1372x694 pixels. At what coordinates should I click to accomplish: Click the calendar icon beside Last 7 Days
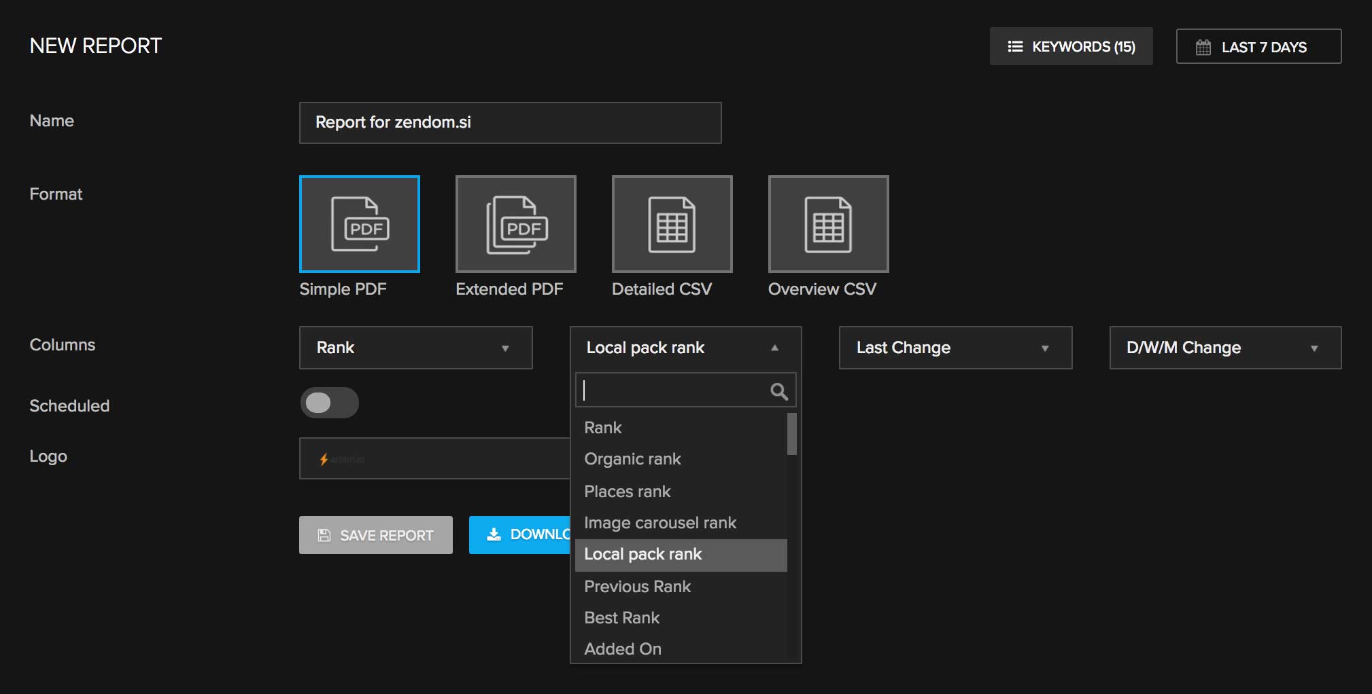pos(1203,47)
